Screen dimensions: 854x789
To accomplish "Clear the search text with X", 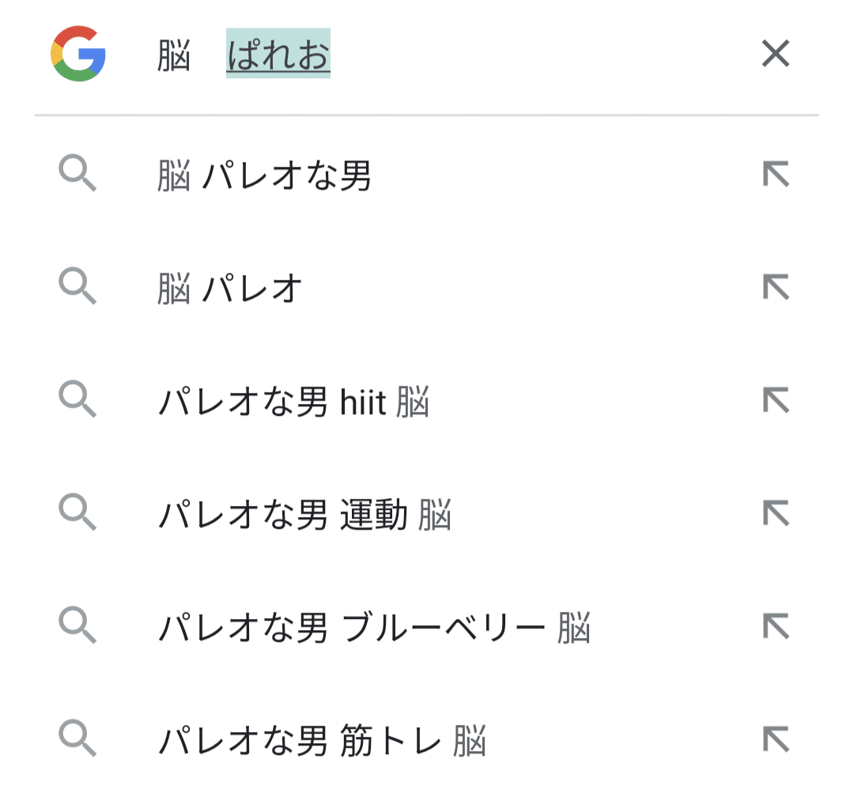I will click(x=775, y=54).
